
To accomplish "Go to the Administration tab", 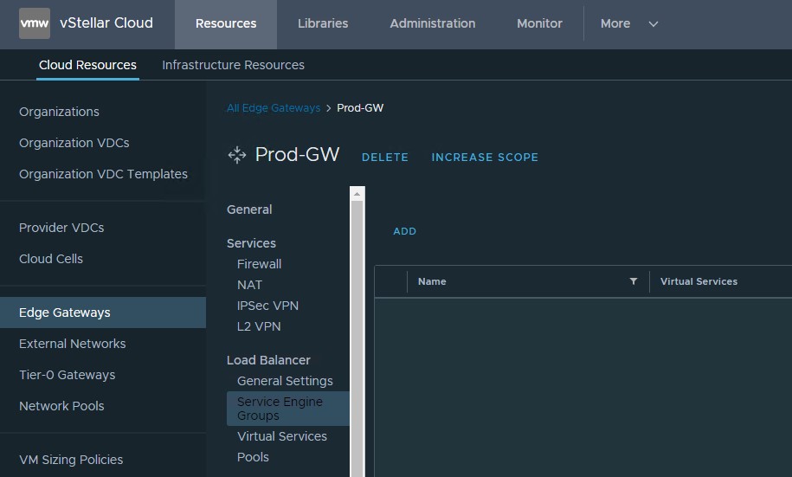I will (x=432, y=23).
